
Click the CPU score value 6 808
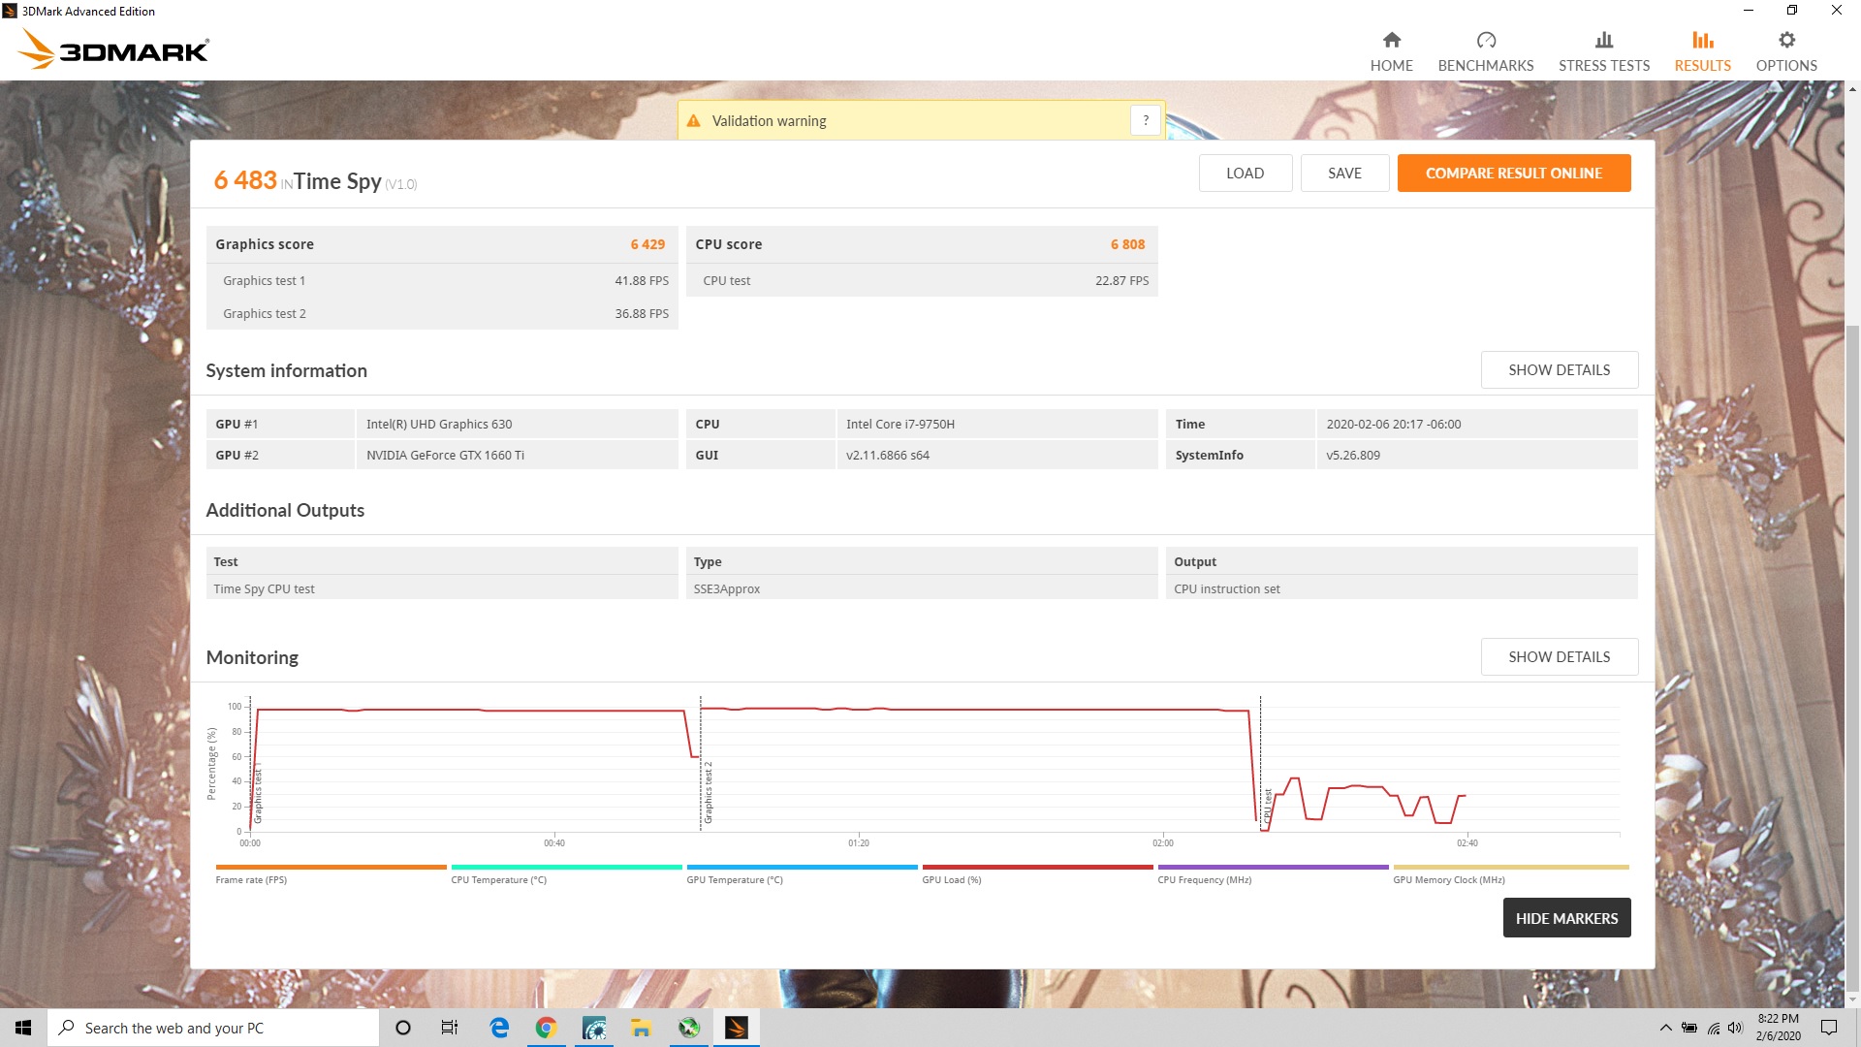click(1127, 244)
